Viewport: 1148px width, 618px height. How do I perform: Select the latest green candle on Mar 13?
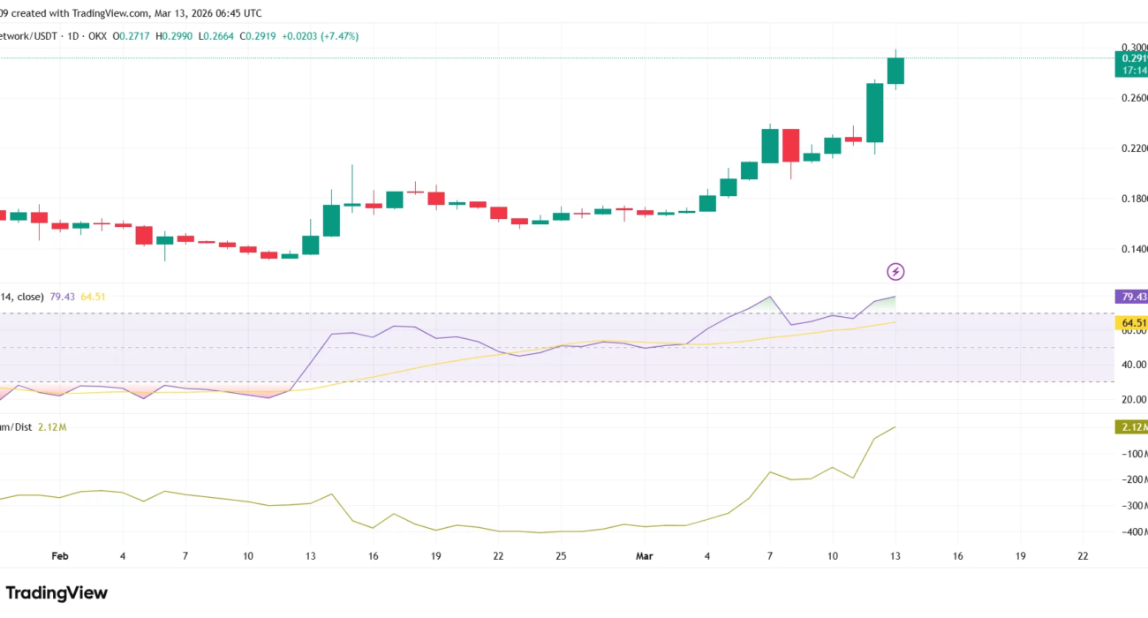click(895, 71)
